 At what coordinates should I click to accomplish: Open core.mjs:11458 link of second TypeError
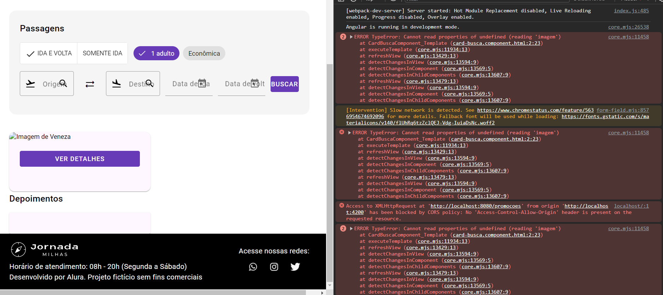[628, 133]
